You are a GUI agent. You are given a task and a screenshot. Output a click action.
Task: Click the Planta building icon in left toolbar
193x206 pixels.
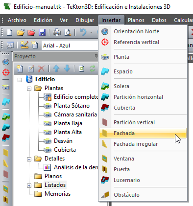point(6,87)
